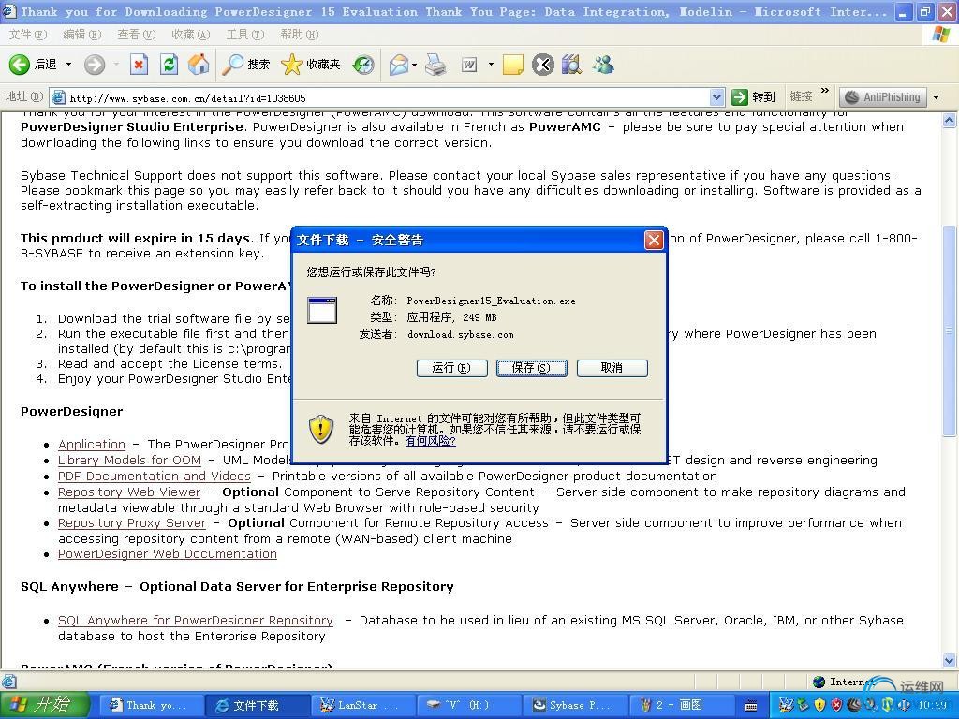
Task: Click the Windows flag logo throbber
Action: [x=941, y=35]
